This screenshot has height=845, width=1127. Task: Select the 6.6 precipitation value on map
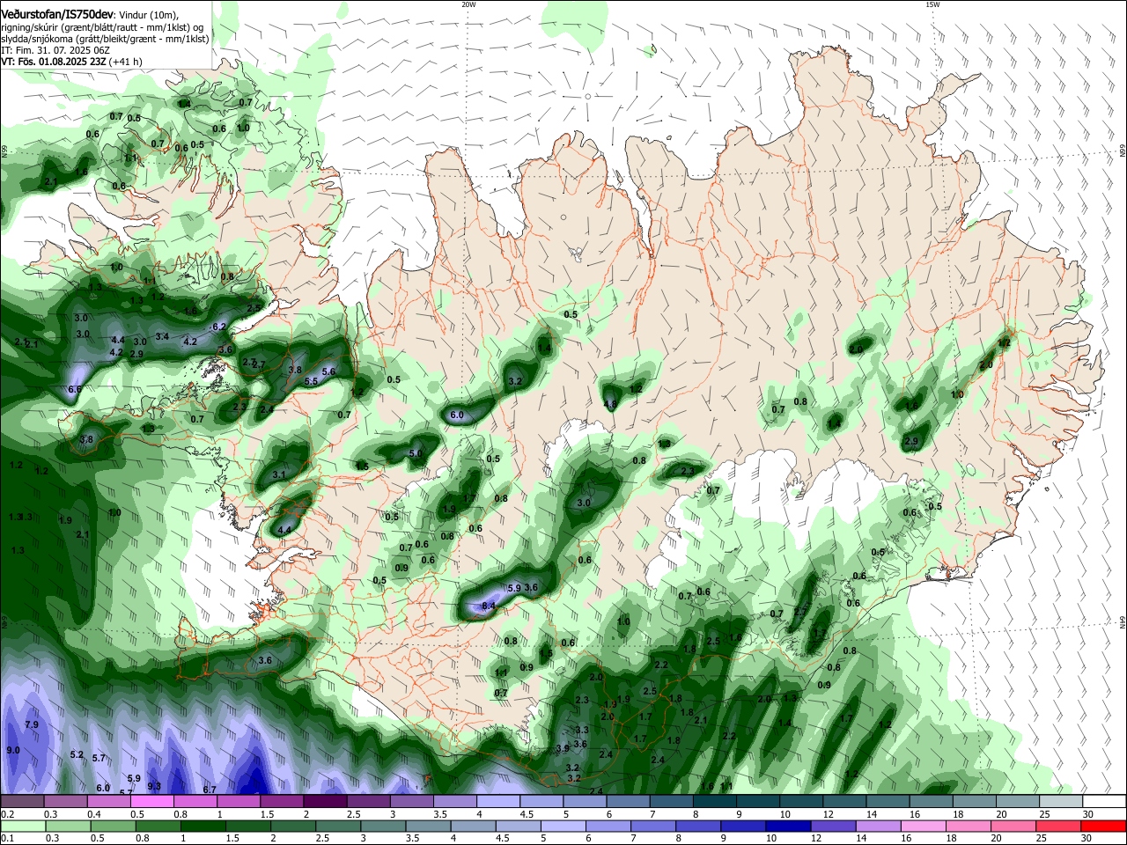[x=75, y=389]
